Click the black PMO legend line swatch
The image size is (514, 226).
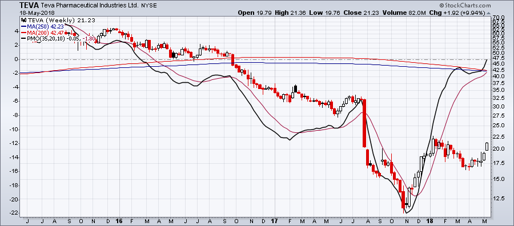[24, 39]
